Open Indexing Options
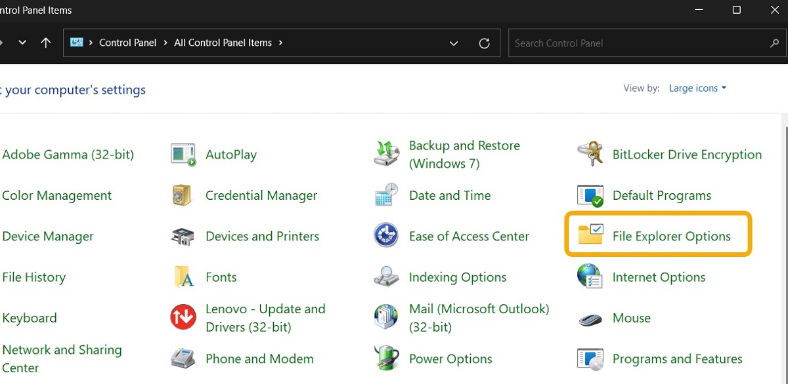The height and width of the screenshot is (384, 788). coord(458,277)
